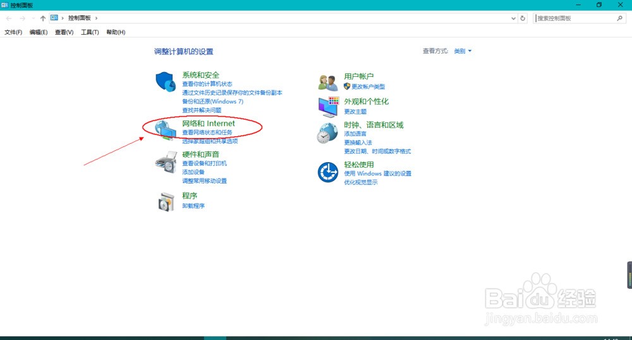This screenshot has height=340, width=632.
Task: Open the Programs category icon
Action: (x=165, y=202)
